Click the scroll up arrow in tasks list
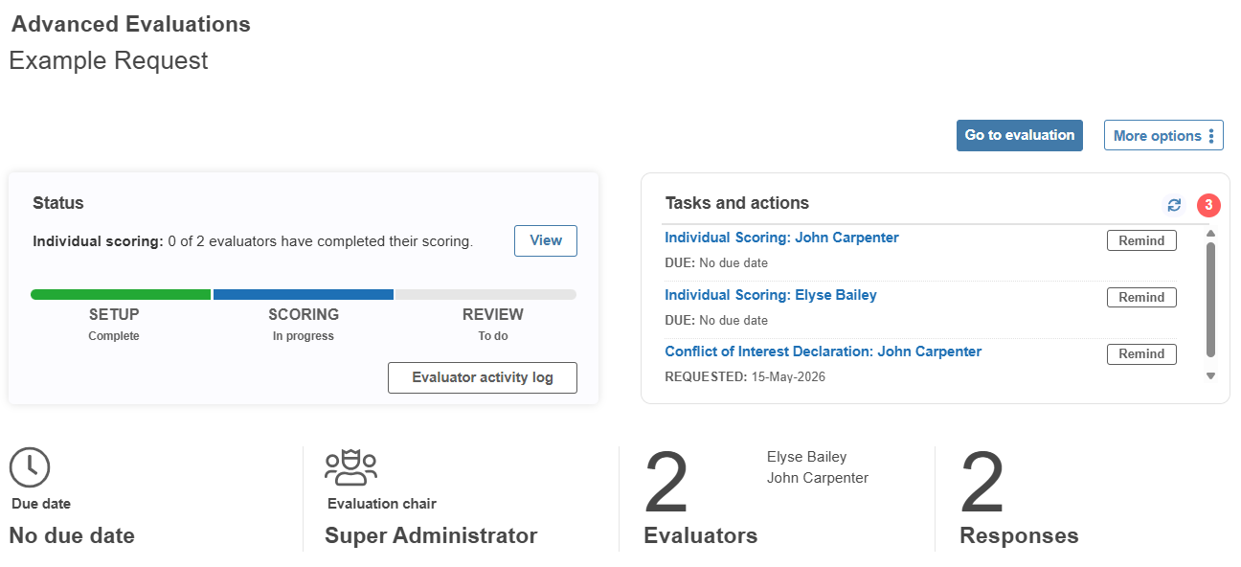This screenshot has height=567, width=1241. point(1210,234)
